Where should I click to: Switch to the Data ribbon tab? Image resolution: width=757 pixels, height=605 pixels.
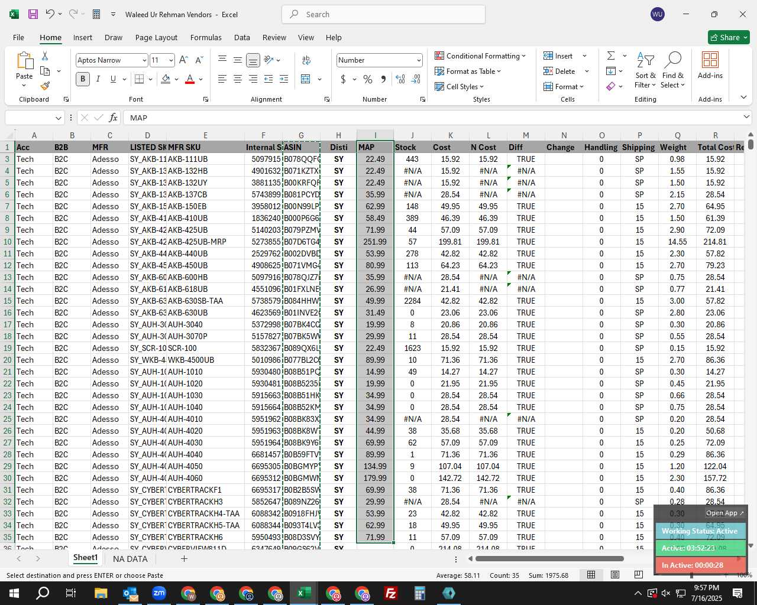tap(242, 37)
